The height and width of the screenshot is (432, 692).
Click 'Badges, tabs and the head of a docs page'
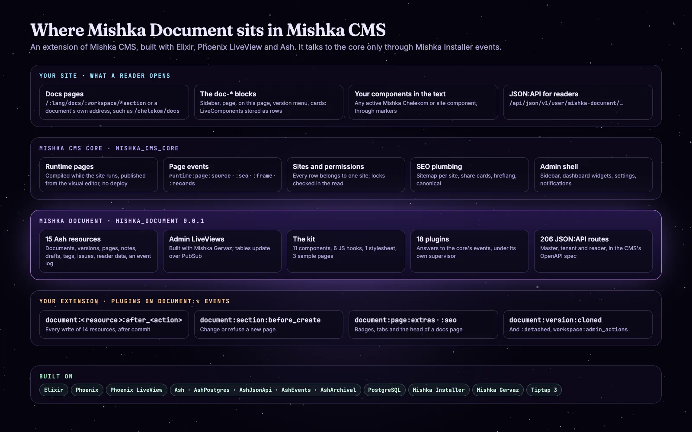pyautogui.click(x=409, y=330)
